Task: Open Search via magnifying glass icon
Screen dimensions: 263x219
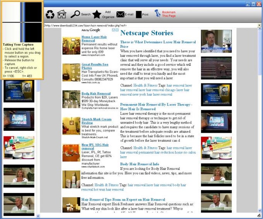Action: [75, 14]
